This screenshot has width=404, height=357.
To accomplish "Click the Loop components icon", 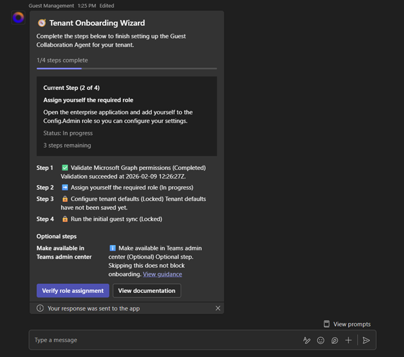I will click(x=335, y=340).
